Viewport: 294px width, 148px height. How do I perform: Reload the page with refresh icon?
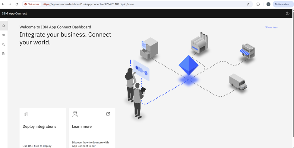click(x=17, y=4)
